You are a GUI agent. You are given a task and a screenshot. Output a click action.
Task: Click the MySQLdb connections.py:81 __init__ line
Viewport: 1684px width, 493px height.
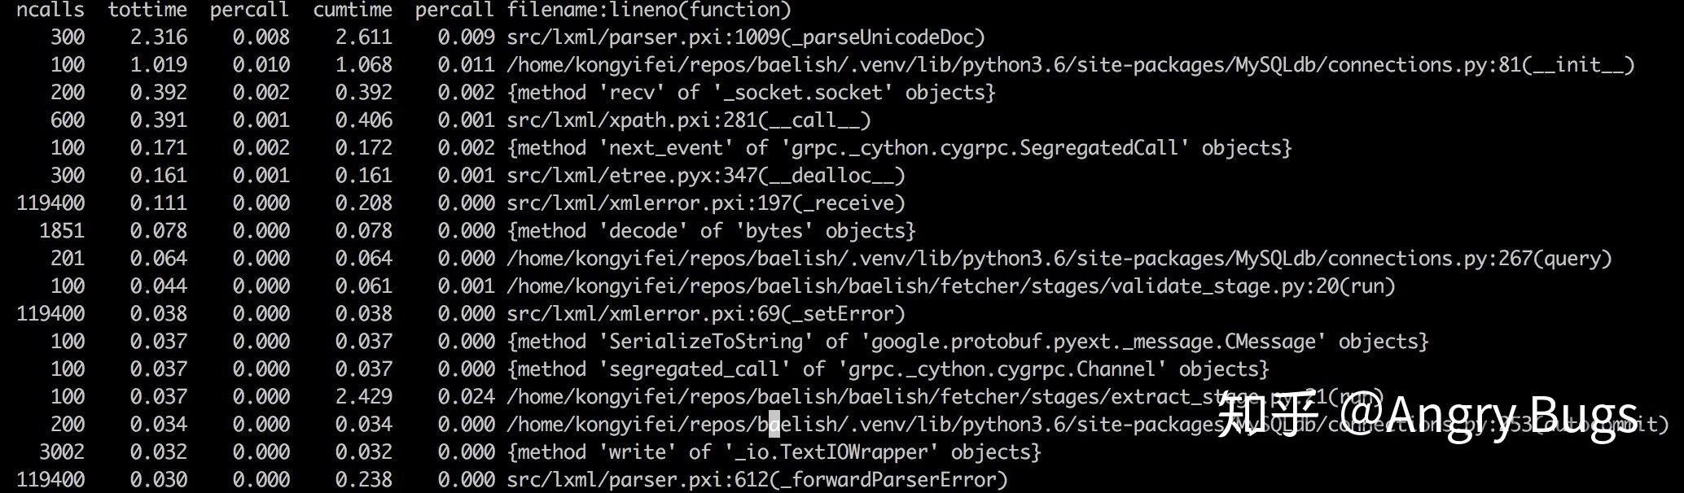1071,65
